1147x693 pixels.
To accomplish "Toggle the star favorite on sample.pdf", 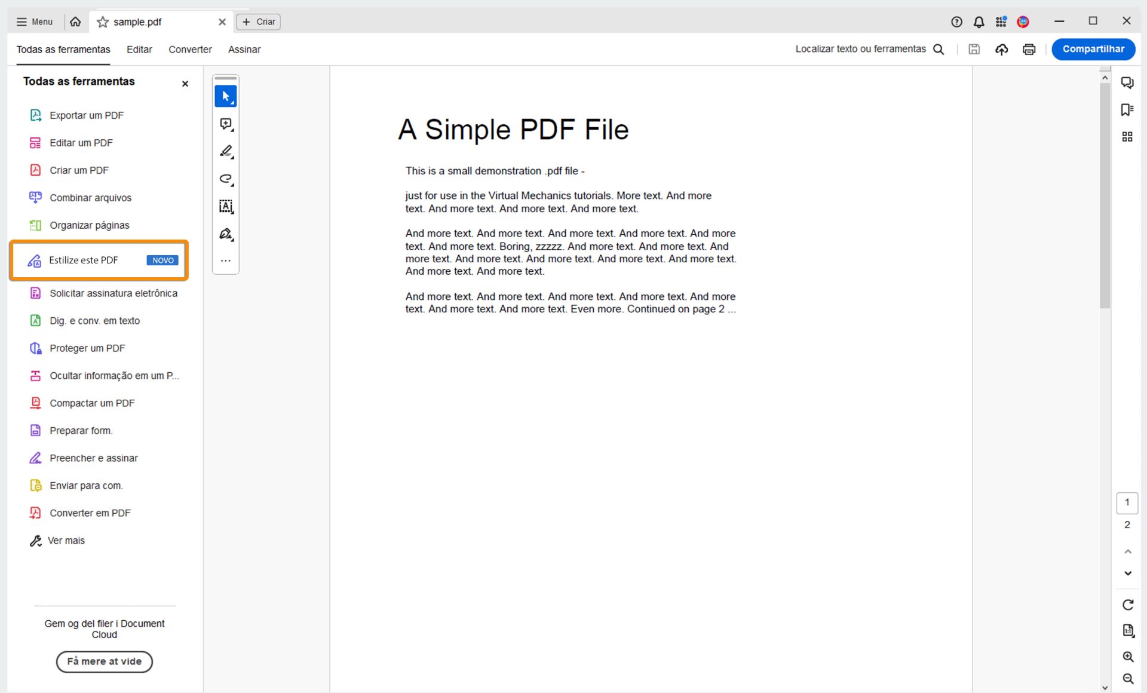I will click(x=103, y=22).
